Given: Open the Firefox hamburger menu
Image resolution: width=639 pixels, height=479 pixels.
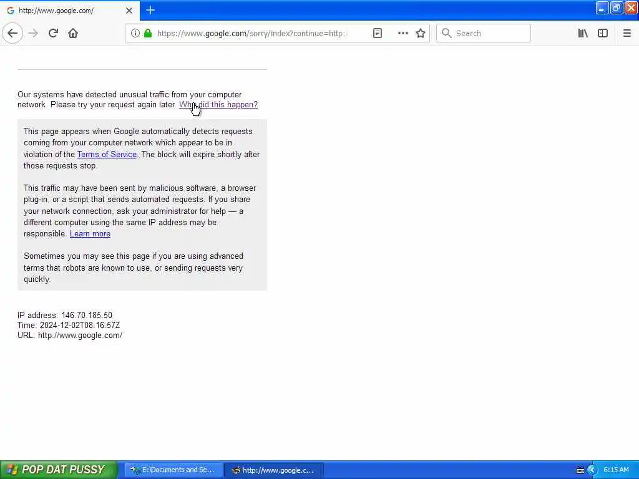Looking at the screenshot, I should click(x=627, y=34).
